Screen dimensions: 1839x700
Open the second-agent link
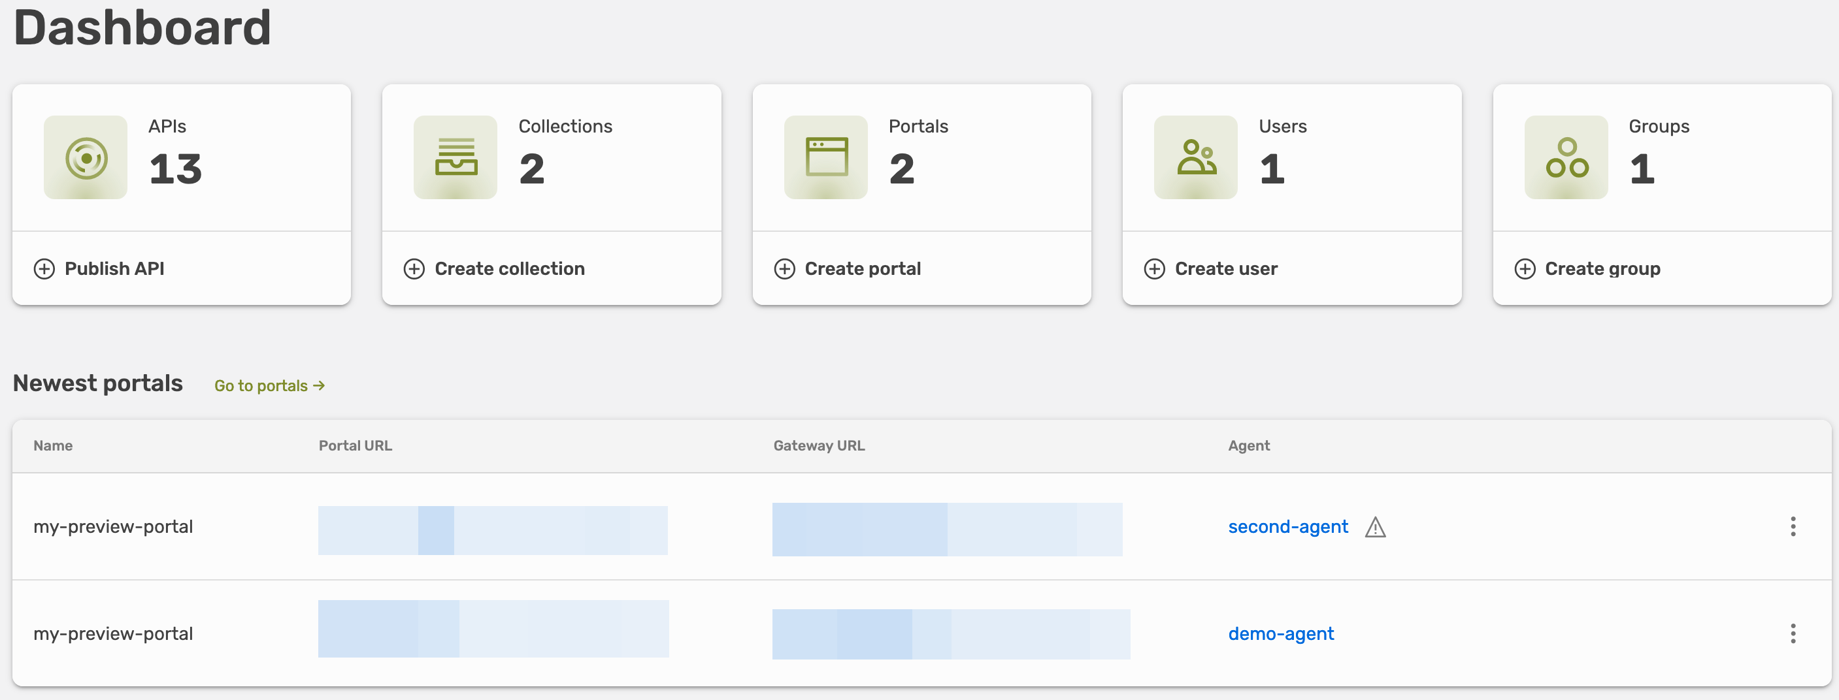click(1287, 526)
